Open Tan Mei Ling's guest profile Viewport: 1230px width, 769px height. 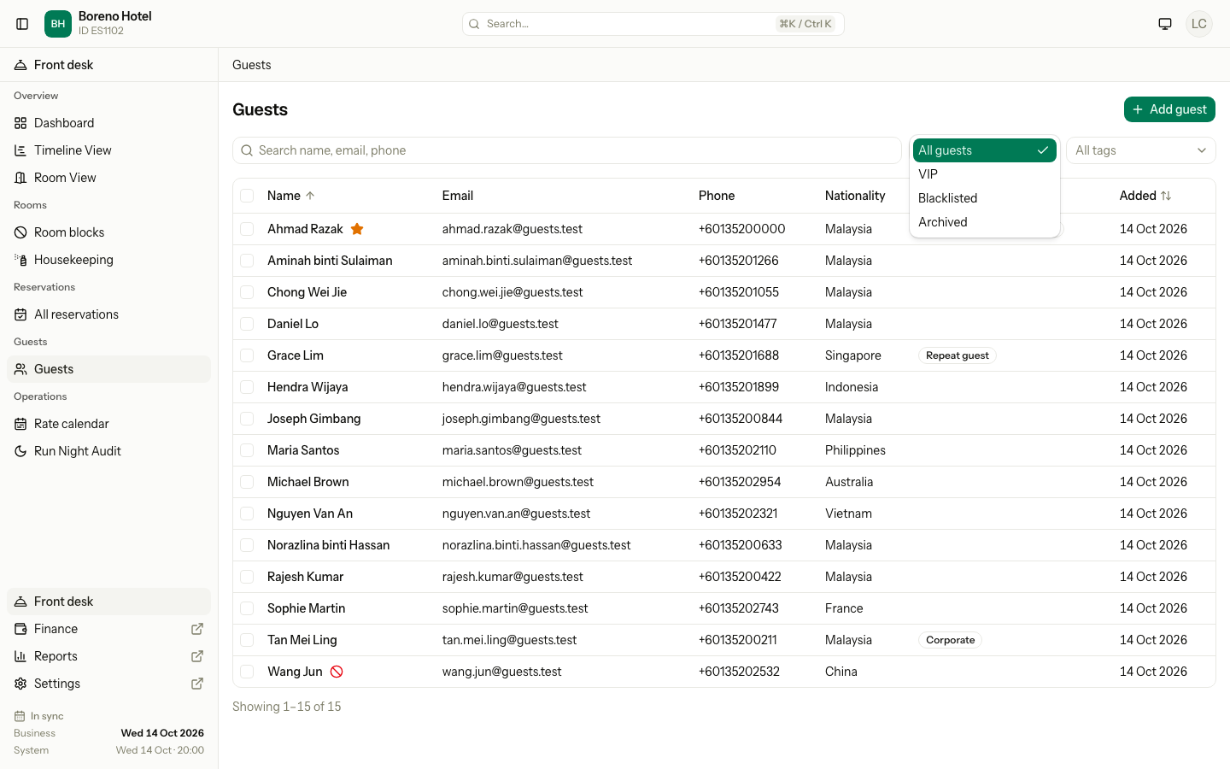(x=302, y=640)
